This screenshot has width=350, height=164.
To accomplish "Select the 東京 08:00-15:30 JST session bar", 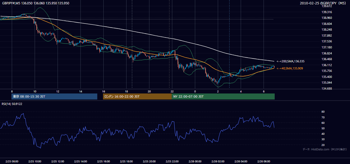I will pyautogui.click(x=54, y=96).
